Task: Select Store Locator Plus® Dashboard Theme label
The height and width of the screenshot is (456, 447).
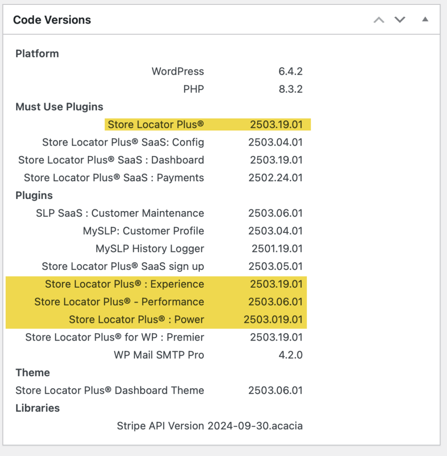Action: 110,391
